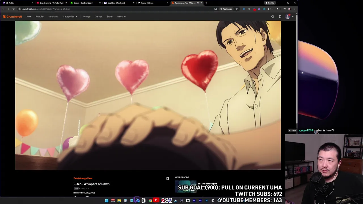
Task: Expand the News dropdown
Action: (x=121, y=16)
